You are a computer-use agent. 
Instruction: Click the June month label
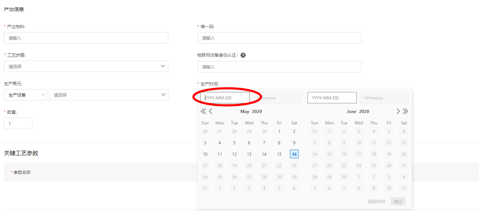pyautogui.click(x=352, y=112)
